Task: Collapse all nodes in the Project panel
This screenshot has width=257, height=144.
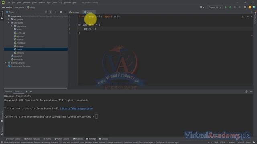Action: pos(55,12)
